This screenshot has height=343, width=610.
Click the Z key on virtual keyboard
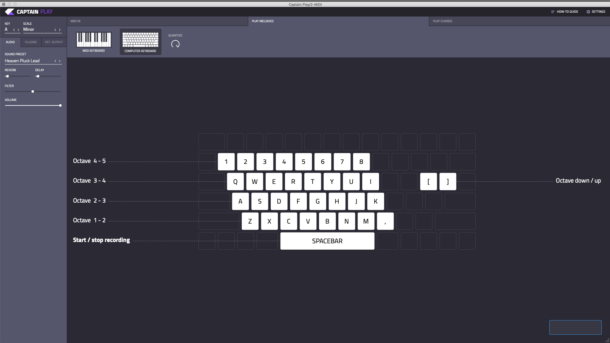[x=250, y=221]
